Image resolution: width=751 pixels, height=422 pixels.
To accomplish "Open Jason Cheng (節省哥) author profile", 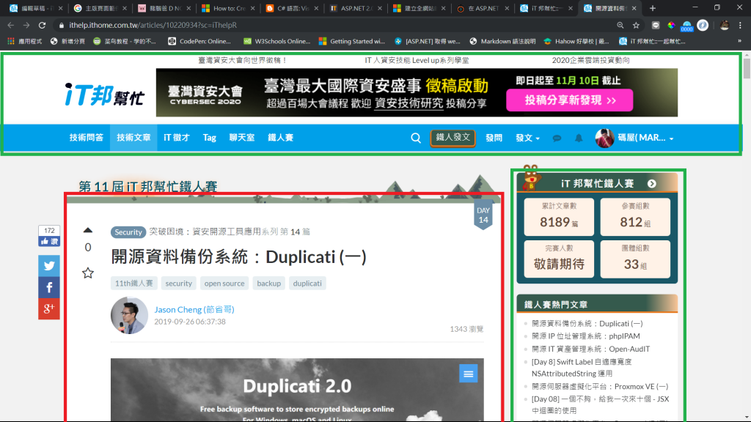I will pos(194,310).
